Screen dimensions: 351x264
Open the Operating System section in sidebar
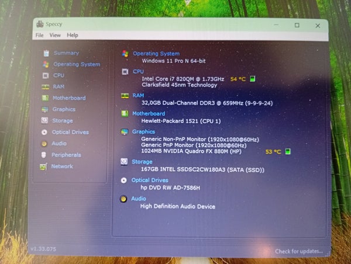click(x=77, y=64)
